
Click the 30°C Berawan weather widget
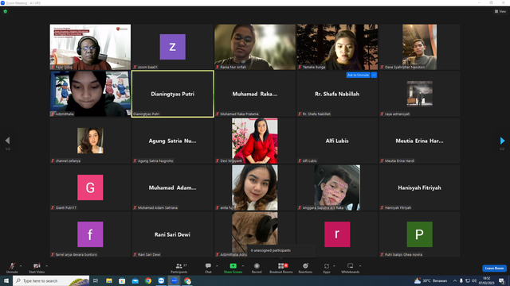pos(431,280)
